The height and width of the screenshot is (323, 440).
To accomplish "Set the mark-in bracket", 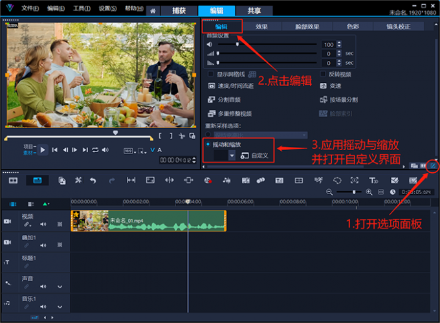I will click(160, 136).
